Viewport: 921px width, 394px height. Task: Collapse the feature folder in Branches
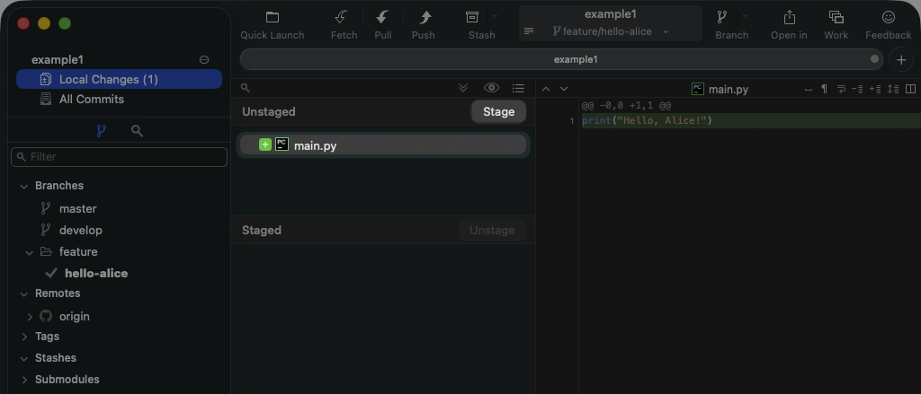(x=30, y=252)
